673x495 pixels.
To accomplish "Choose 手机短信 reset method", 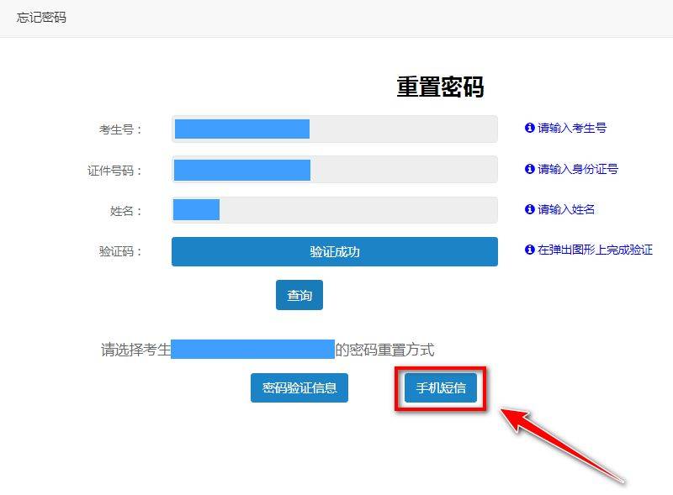I will click(441, 388).
